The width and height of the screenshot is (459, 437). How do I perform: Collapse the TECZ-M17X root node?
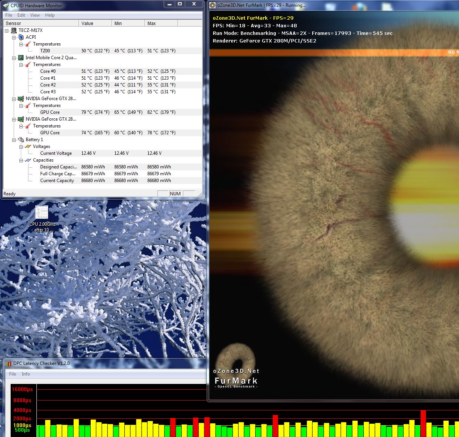[x=7, y=30]
